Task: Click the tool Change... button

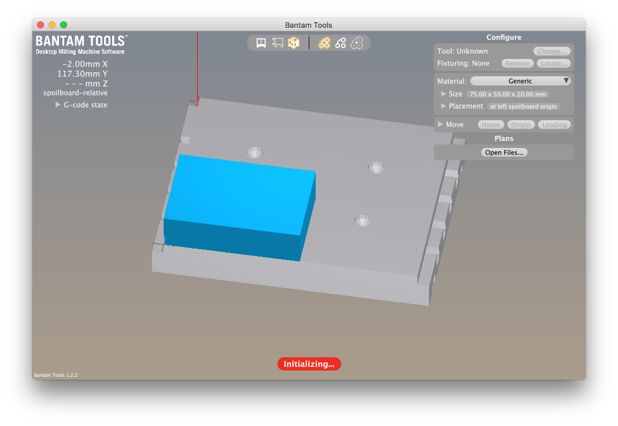Action: tap(552, 51)
